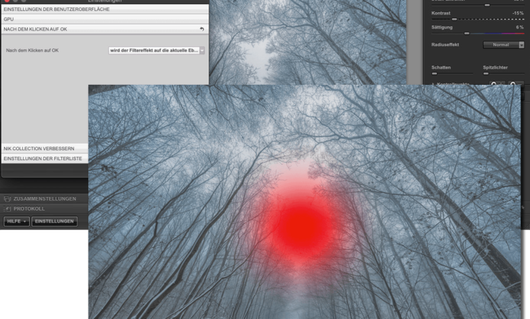Click the Kontrast slider handle
The image size is (530, 319).
[x=455, y=20]
